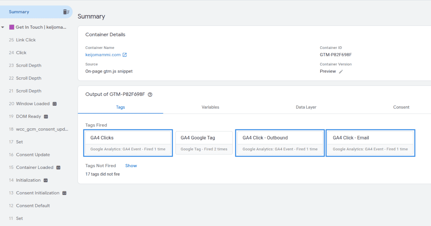Click the code badge beside Container Loaded
The width and height of the screenshot is (431, 226).
tap(59, 167)
